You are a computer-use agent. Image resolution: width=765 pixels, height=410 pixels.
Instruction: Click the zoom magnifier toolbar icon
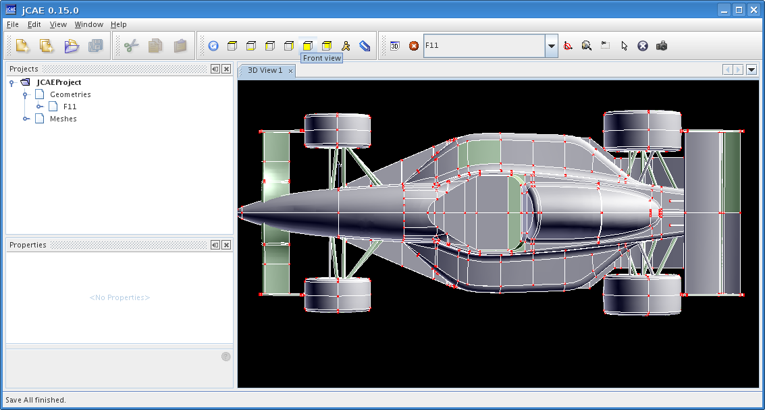[x=587, y=46]
